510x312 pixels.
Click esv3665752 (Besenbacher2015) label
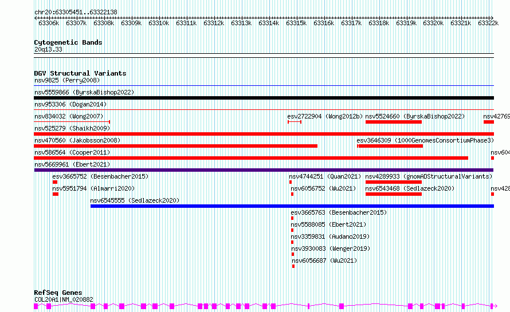tap(100, 176)
